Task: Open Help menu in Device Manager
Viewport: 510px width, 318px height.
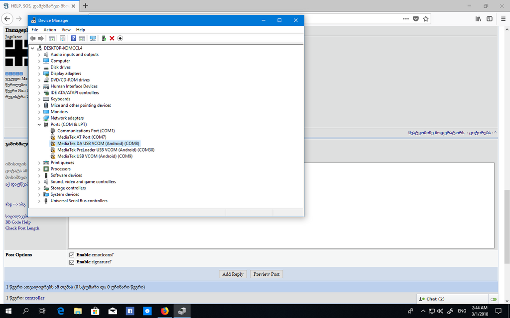Action: pyautogui.click(x=80, y=29)
